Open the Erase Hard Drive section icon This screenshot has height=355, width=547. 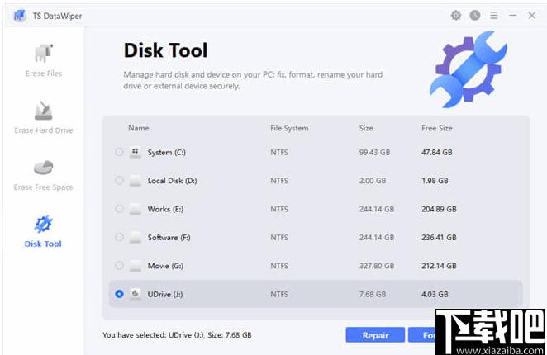tap(43, 111)
